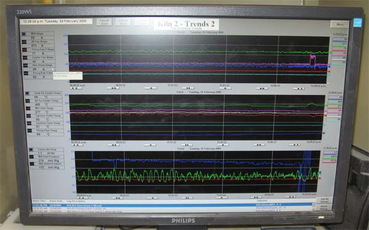
Task: Click the Kiln 2 - Trends 2 title
Action: click(x=186, y=24)
